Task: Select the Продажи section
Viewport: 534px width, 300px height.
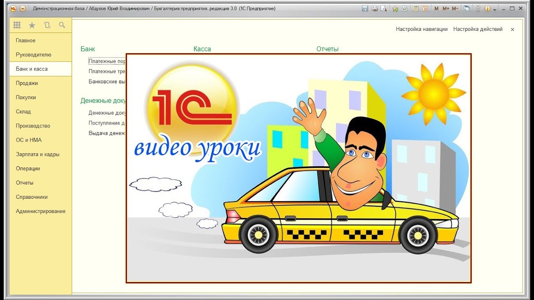Action: point(40,83)
